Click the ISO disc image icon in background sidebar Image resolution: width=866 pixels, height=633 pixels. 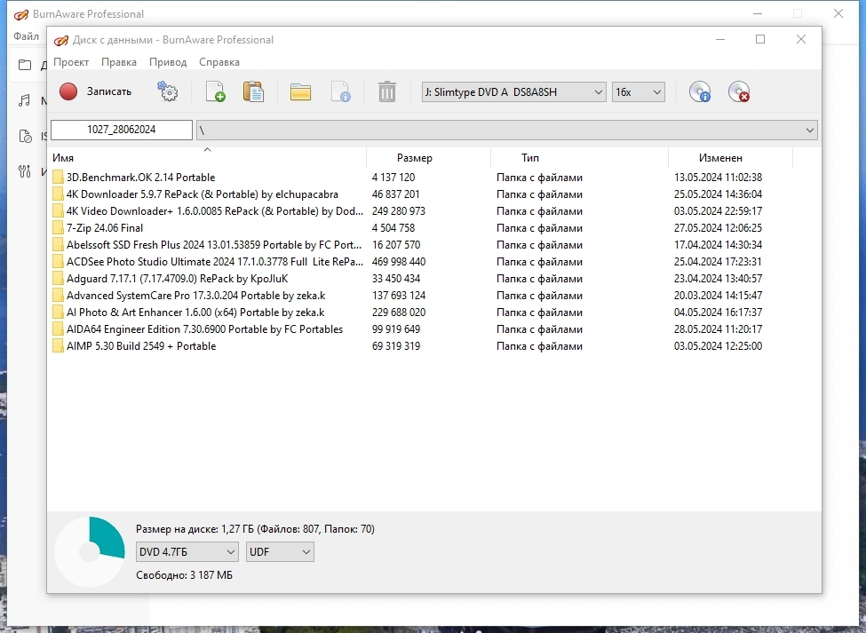pos(25,136)
